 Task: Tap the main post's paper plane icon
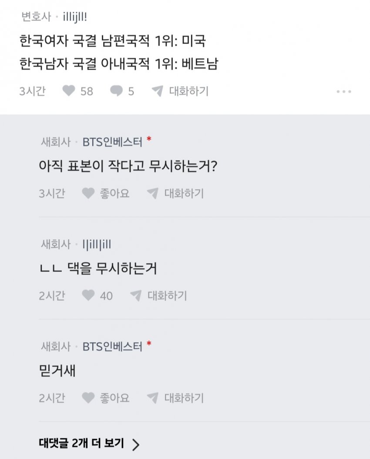157,91
